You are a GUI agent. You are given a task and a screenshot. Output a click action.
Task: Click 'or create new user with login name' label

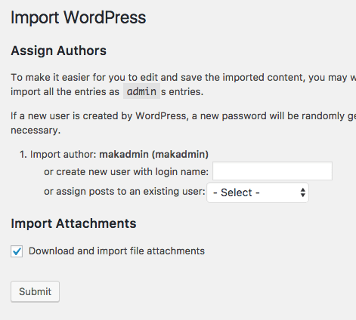[x=126, y=171]
